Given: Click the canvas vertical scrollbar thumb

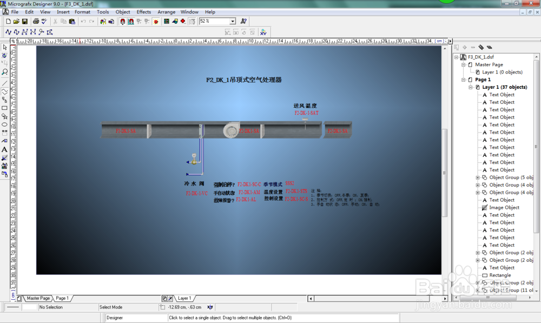Looking at the screenshot, I should click(444, 173).
